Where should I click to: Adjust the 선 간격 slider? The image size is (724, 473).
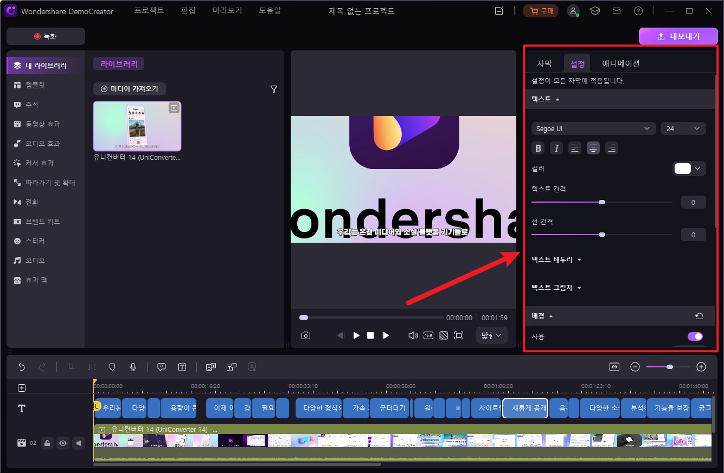point(602,235)
